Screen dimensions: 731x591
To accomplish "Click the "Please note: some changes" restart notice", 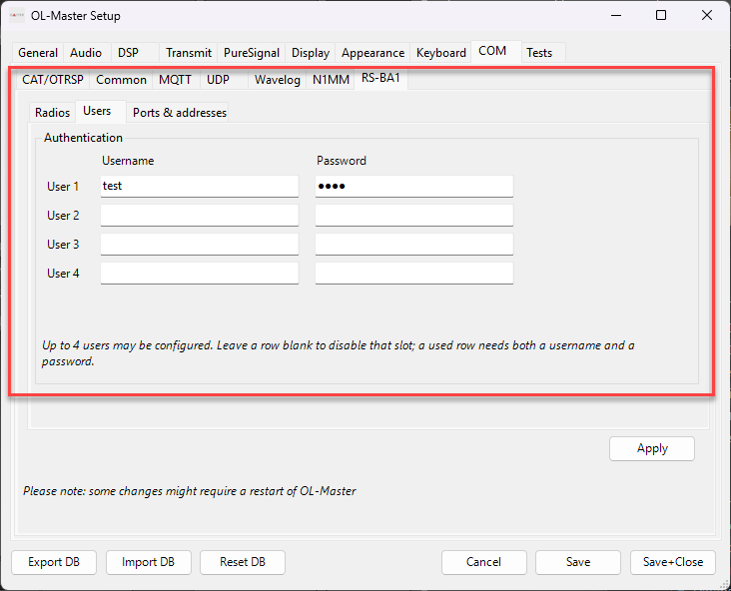I will coord(190,491).
